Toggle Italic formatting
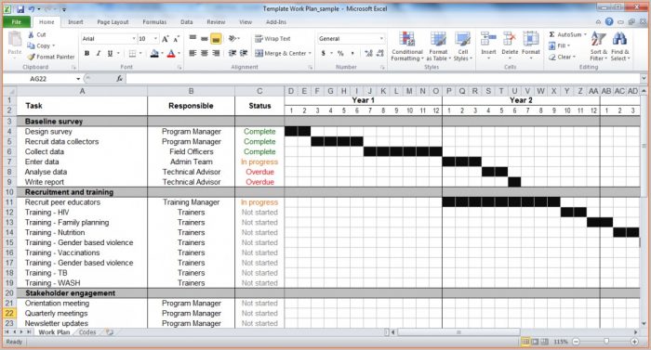 coord(99,53)
